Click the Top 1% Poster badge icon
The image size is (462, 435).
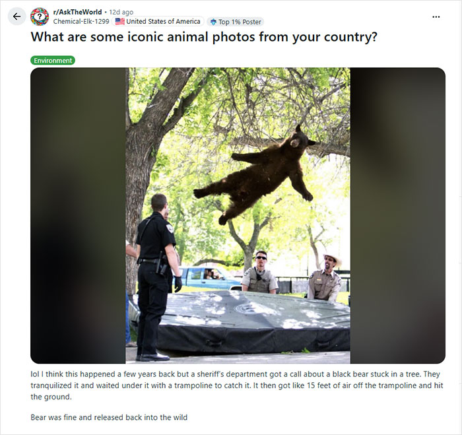(213, 22)
